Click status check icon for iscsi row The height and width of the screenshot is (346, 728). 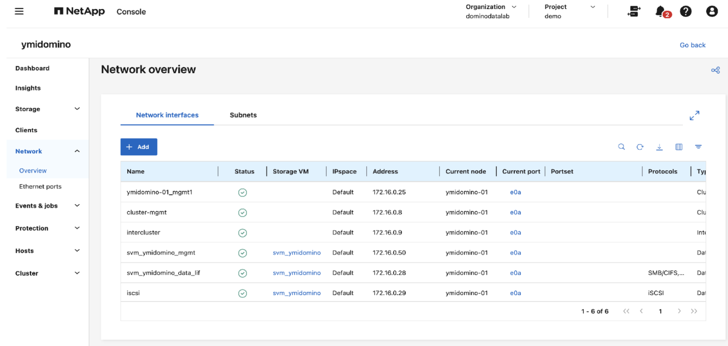point(243,293)
